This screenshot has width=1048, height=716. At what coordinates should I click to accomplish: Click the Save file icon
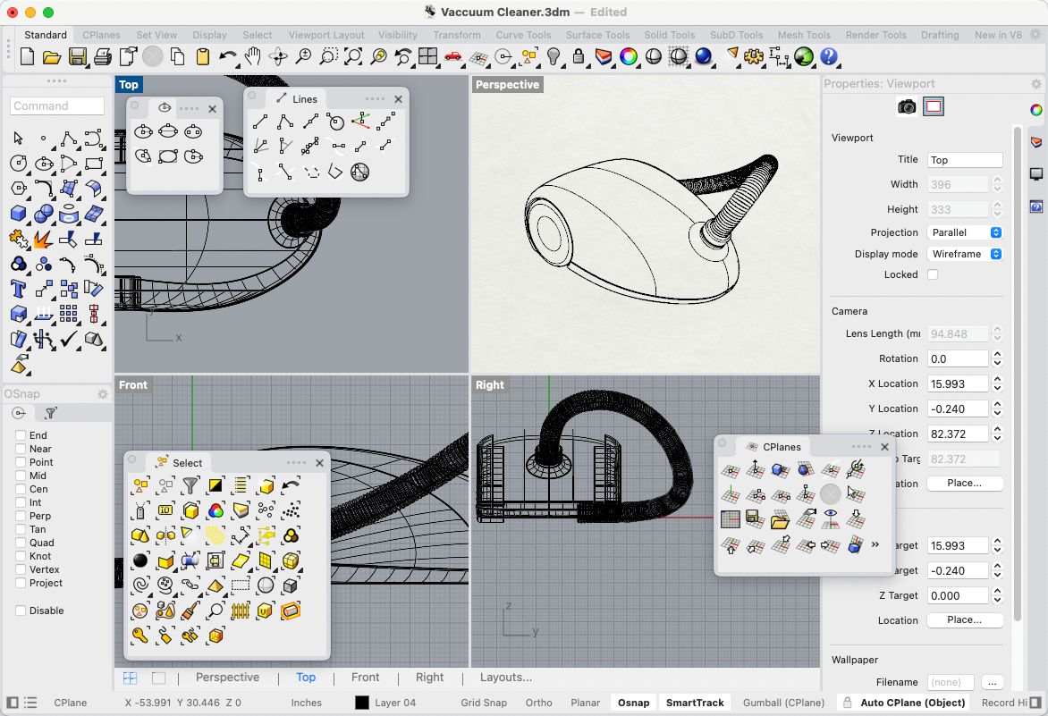77,56
